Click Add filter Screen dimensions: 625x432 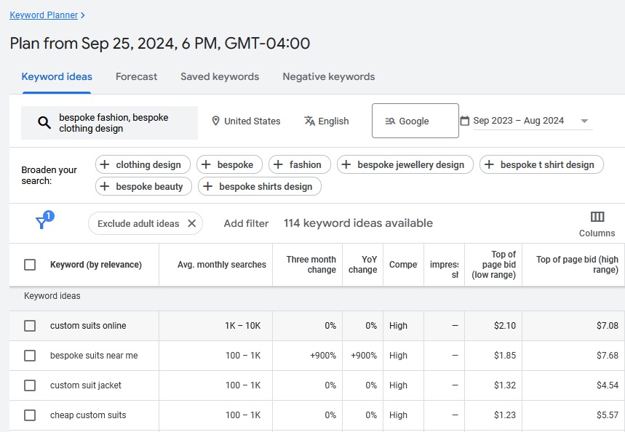246,223
